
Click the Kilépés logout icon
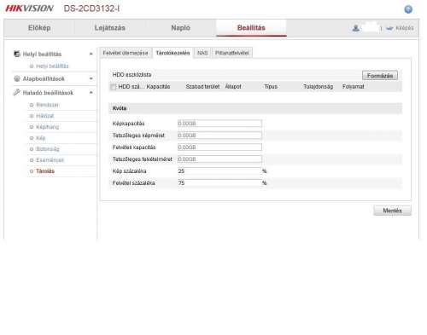point(389,28)
